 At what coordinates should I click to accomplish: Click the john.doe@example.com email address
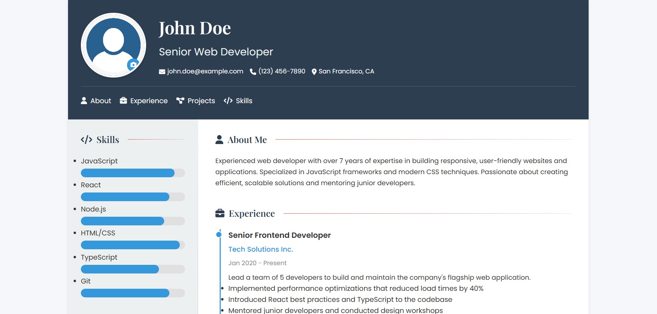pyautogui.click(x=205, y=71)
